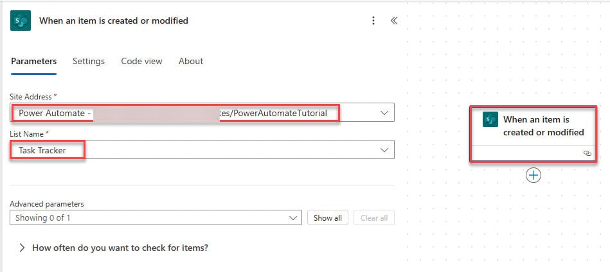Image resolution: width=610 pixels, height=272 pixels.
Task: Click the panel title When an item is created
Action: point(114,21)
